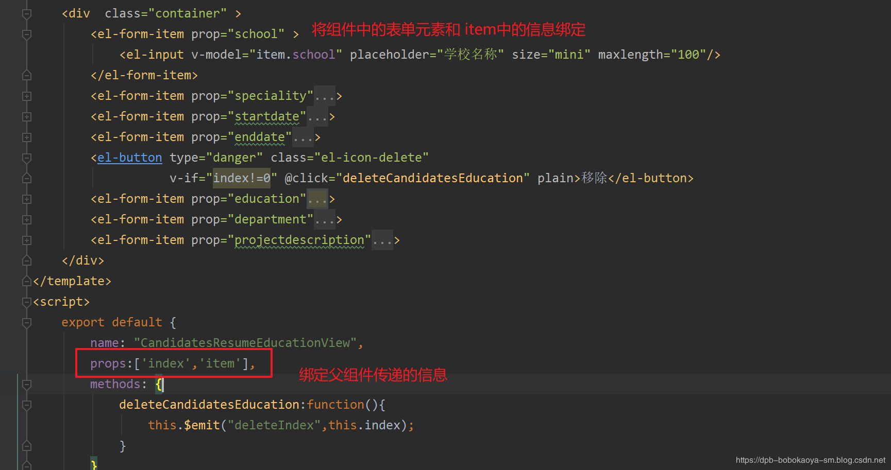891x470 pixels.
Task: Click the index!=0 v-if expression
Action: coord(242,178)
